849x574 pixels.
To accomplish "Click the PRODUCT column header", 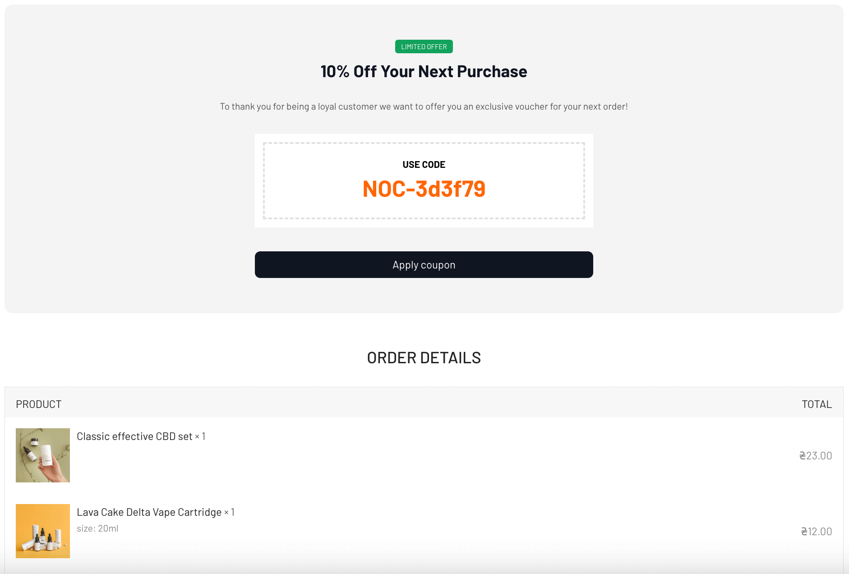I will (x=39, y=404).
